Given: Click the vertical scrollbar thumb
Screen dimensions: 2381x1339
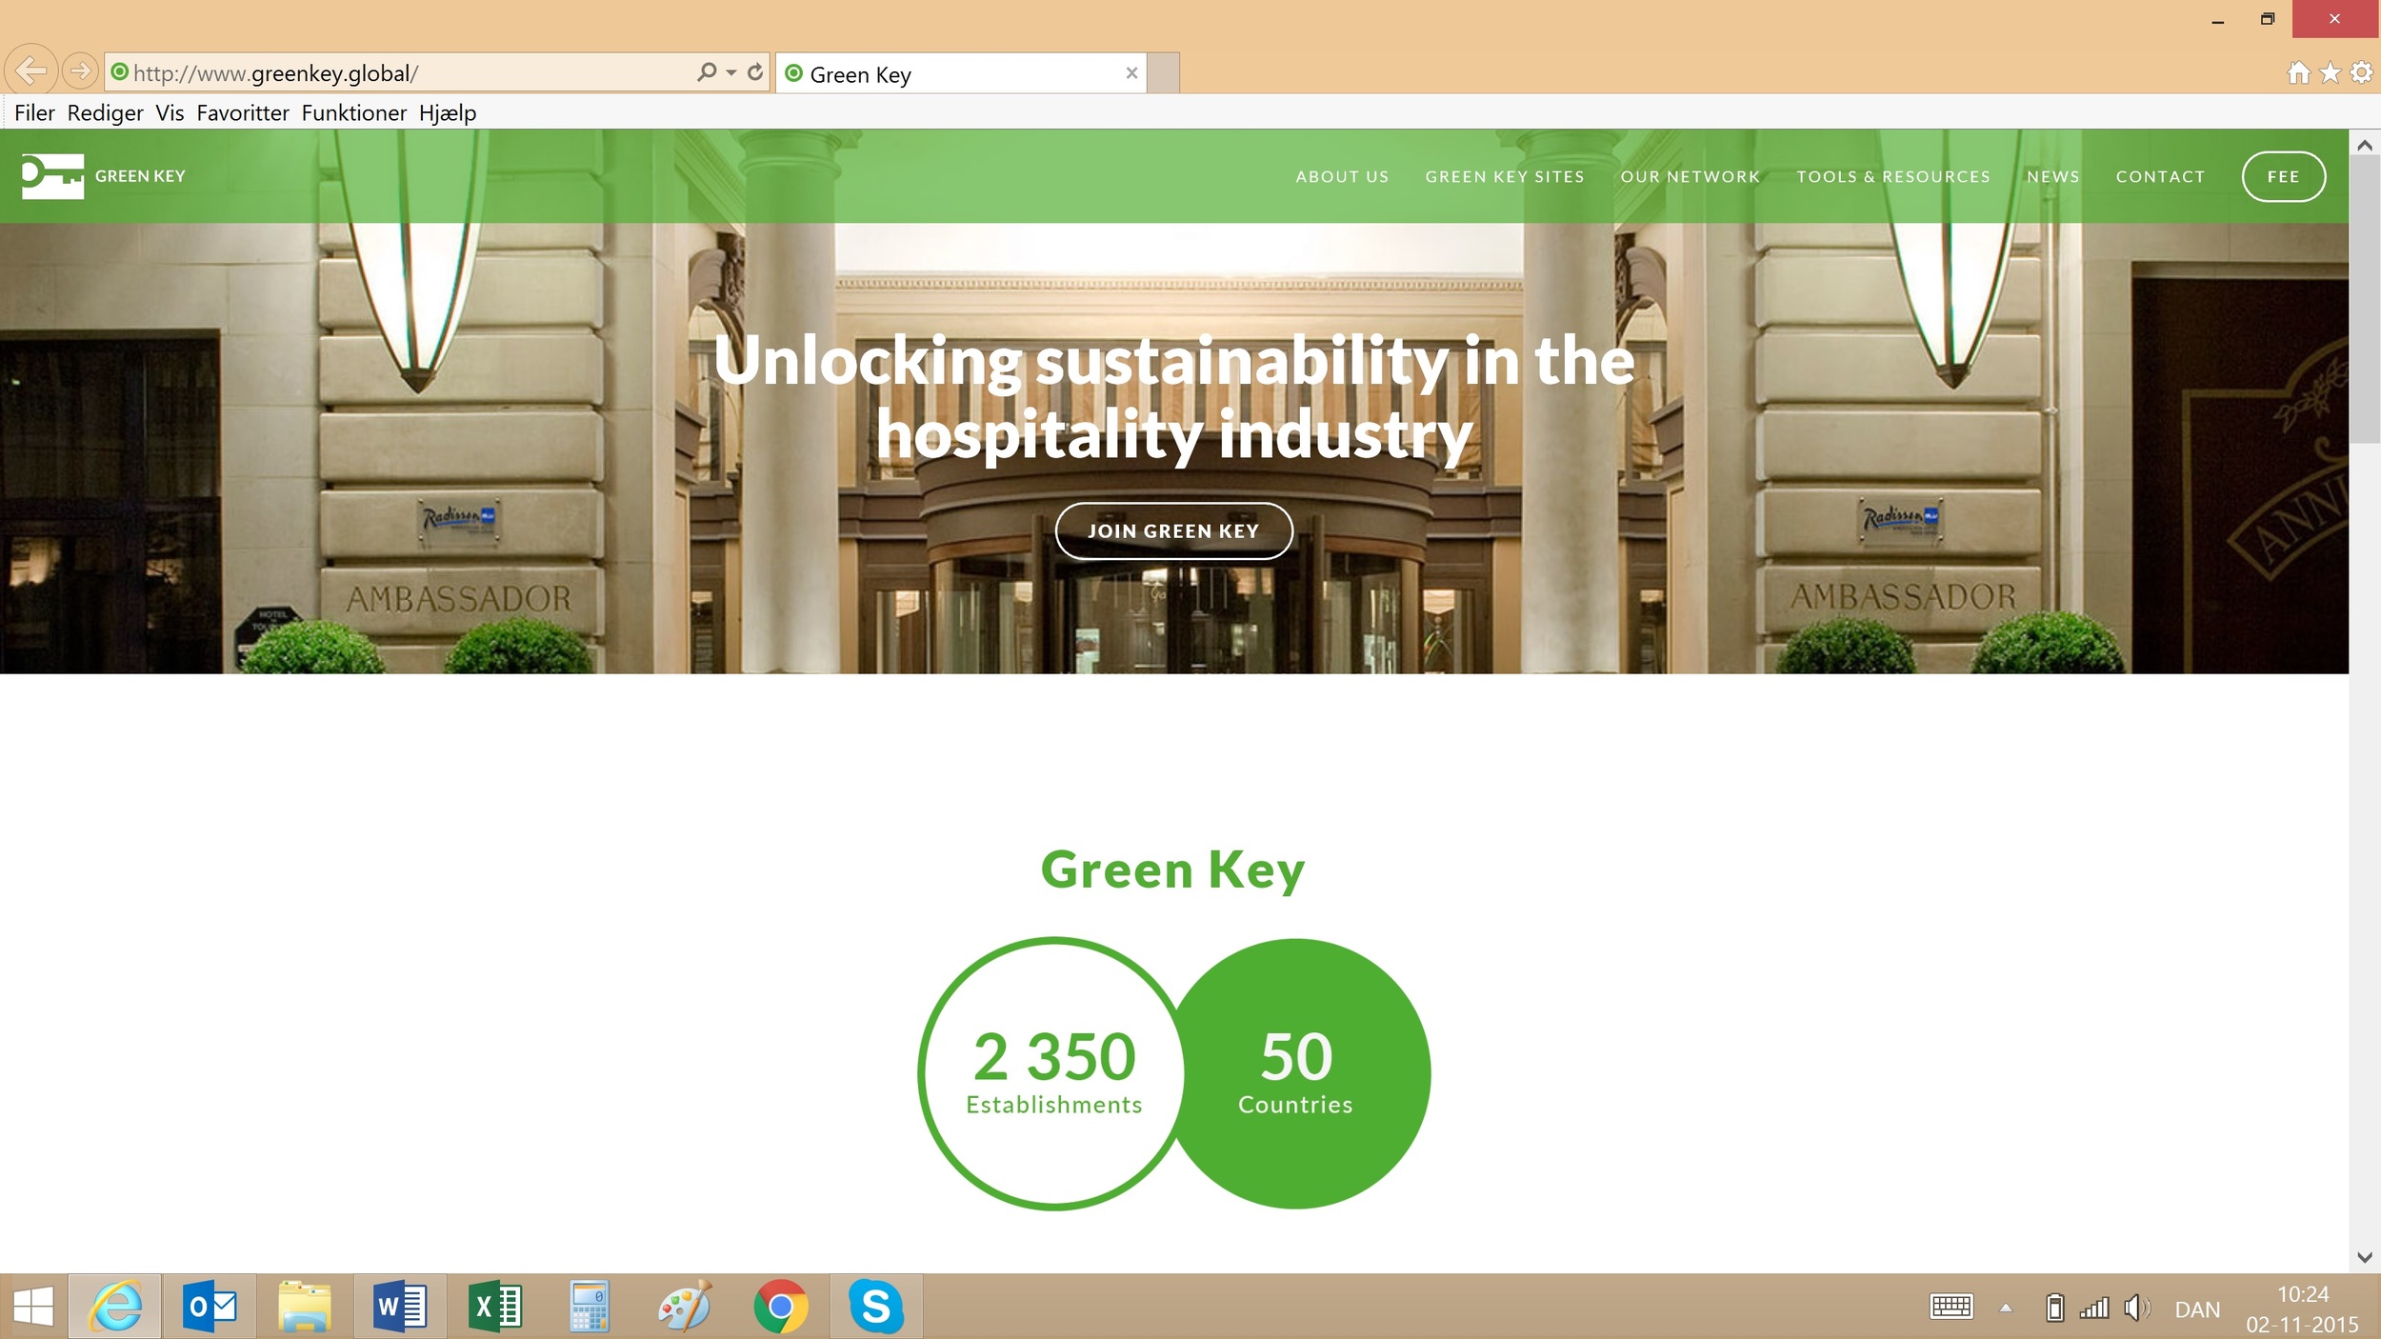Looking at the screenshot, I should (x=2364, y=300).
